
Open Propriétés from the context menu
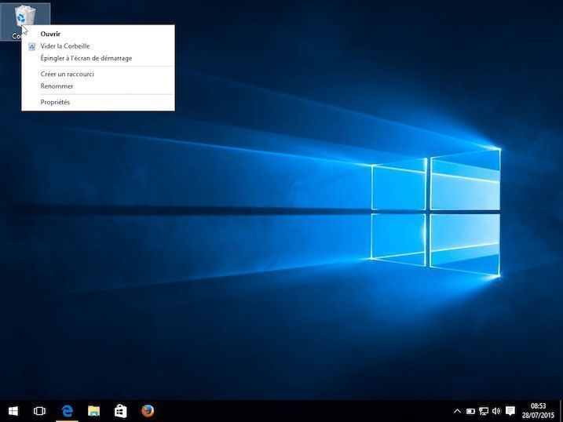pos(98,102)
